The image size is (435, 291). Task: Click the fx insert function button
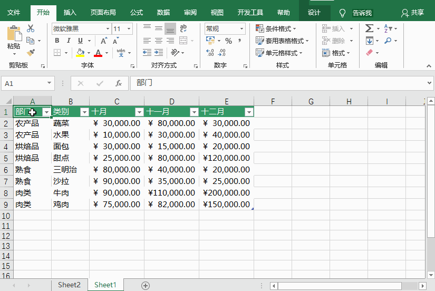point(119,83)
